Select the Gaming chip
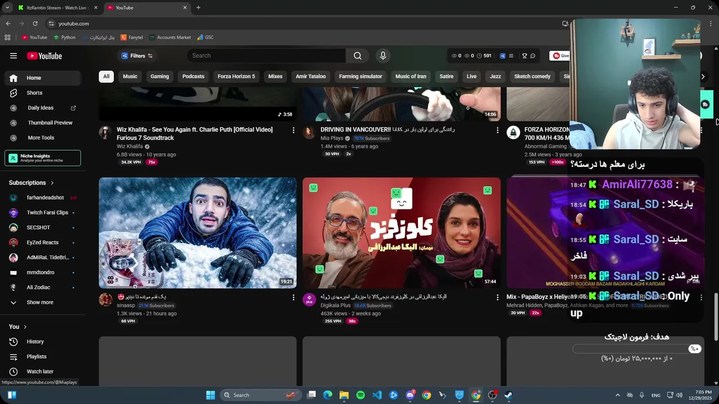The height and width of the screenshot is (404, 719). coord(160,76)
